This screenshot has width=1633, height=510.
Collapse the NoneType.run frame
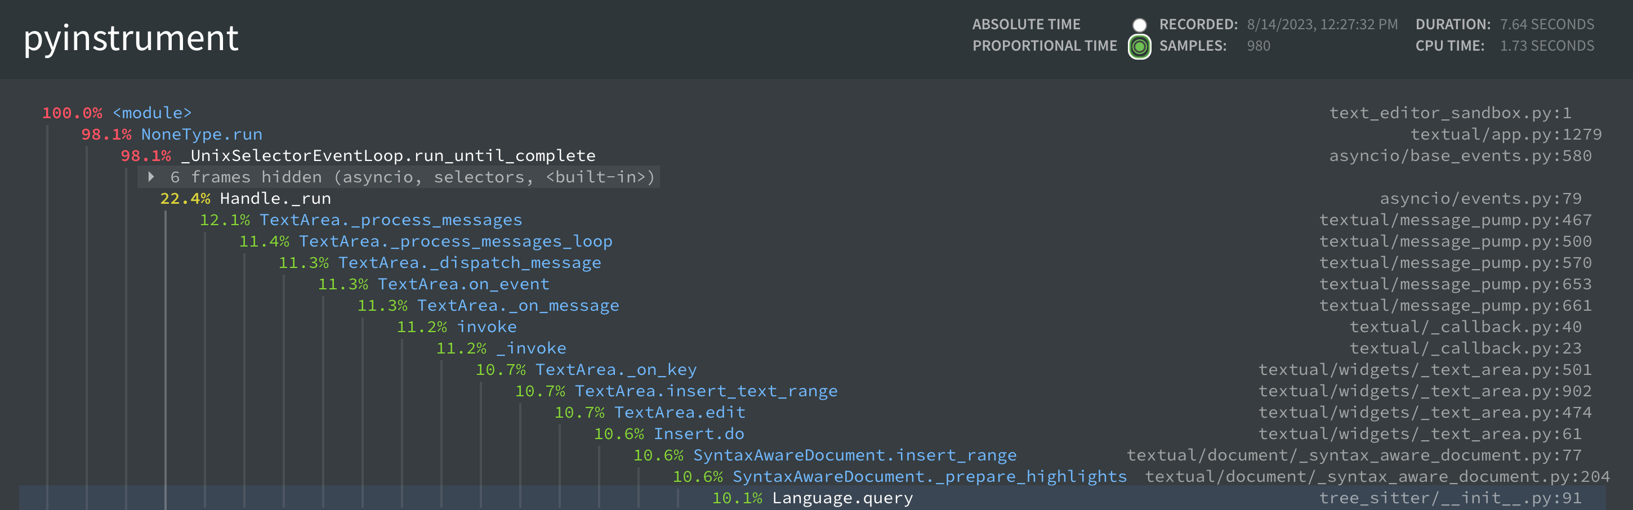click(x=202, y=135)
